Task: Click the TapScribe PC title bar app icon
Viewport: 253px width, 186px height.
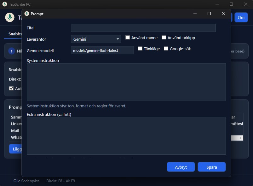Action: [x=5, y=4]
